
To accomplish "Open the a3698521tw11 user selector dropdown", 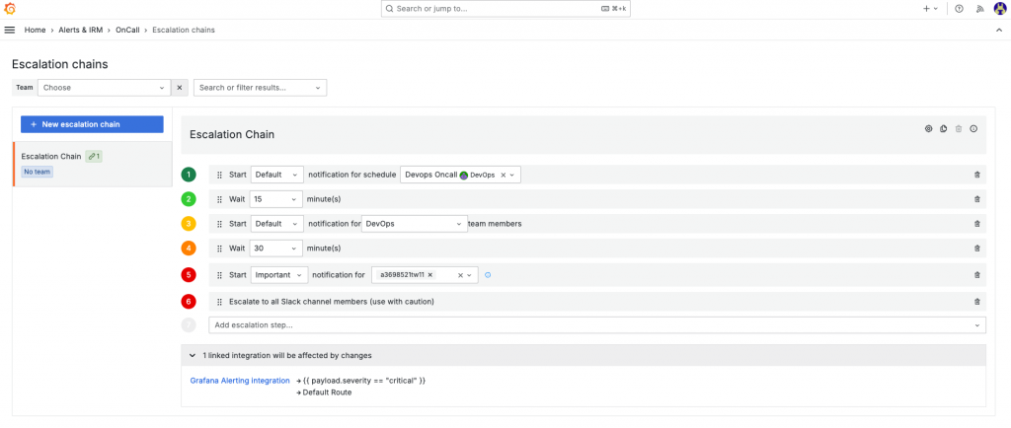I will click(470, 275).
